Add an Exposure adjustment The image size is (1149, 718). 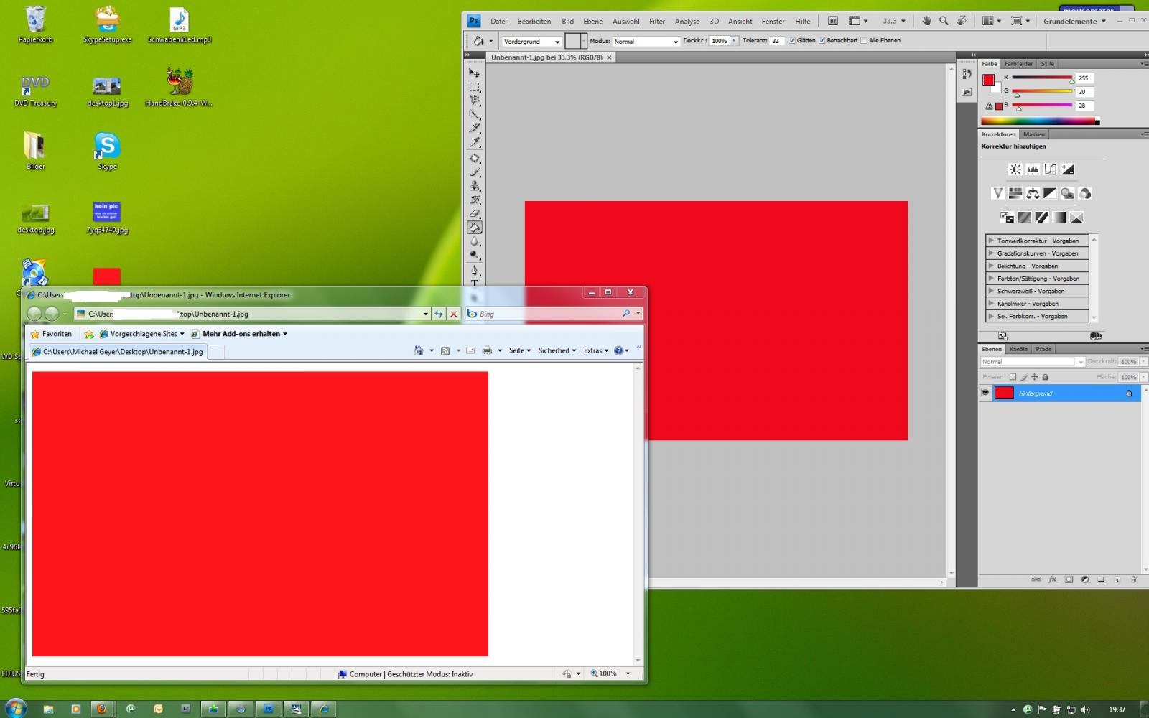(x=1068, y=169)
